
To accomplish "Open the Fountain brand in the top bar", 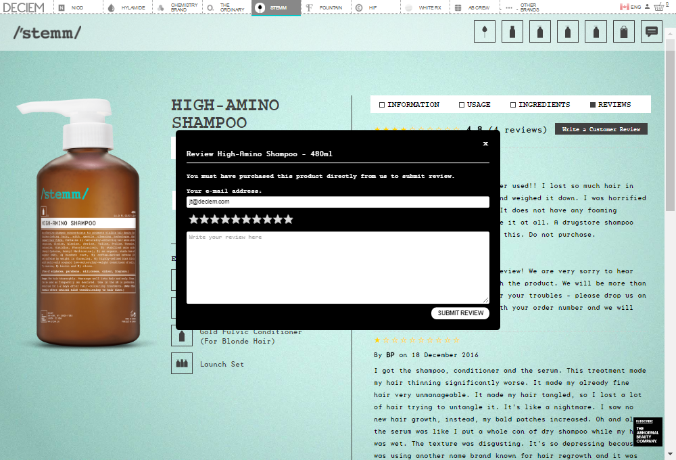I will [326, 7].
